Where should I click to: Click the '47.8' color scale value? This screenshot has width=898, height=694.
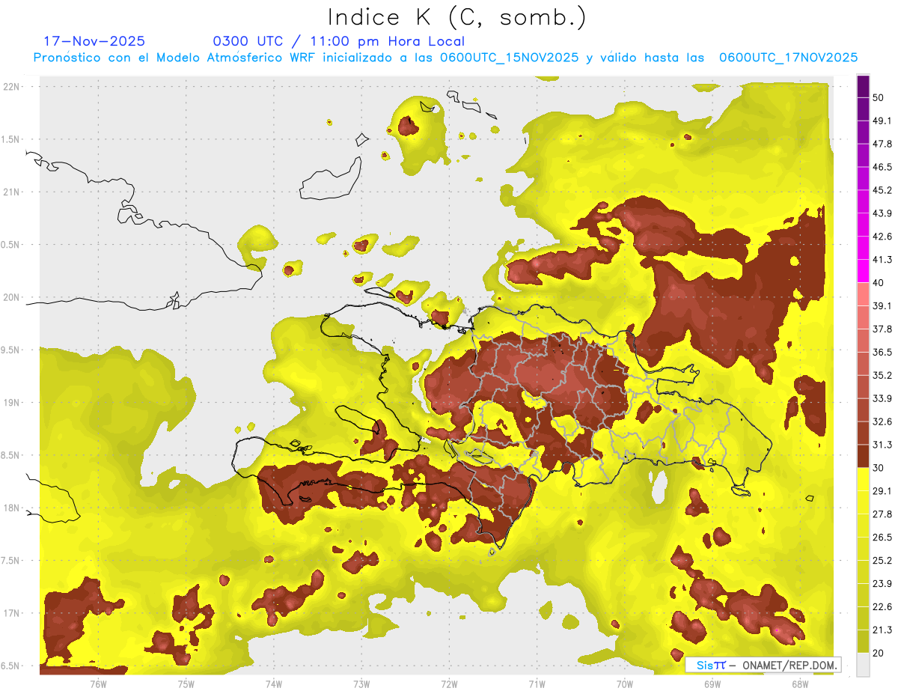click(x=882, y=144)
